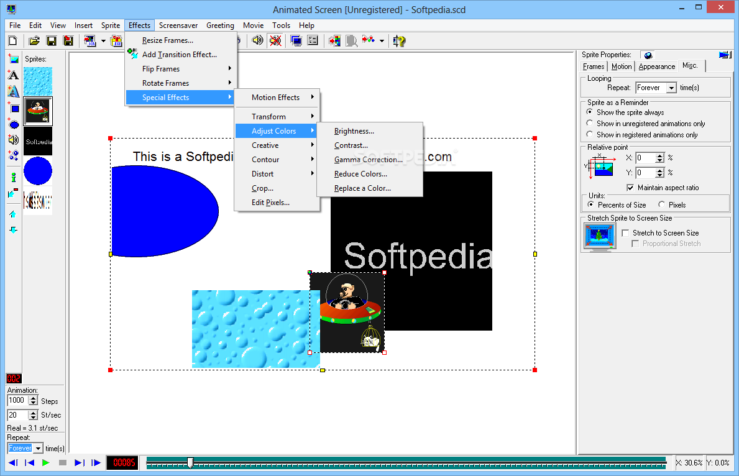Open dropdown arrow next to .SCR icon

pyautogui.click(x=103, y=41)
